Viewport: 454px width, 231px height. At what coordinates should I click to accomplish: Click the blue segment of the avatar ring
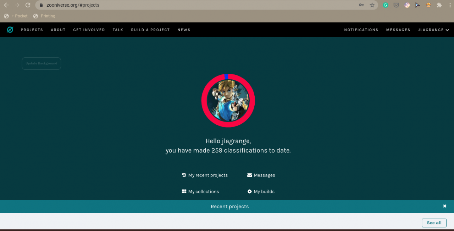[227, 76]
